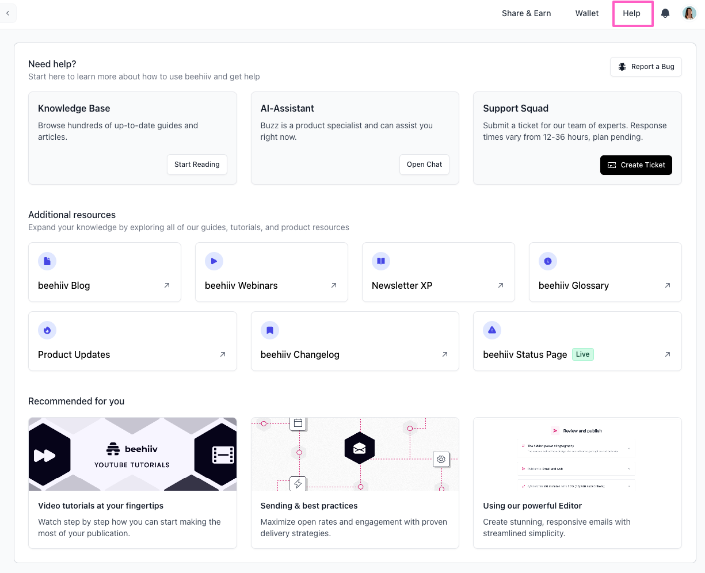Click the beehiiv Blog document icon
The image size is (705, 573).
click(x=47, y=261)
